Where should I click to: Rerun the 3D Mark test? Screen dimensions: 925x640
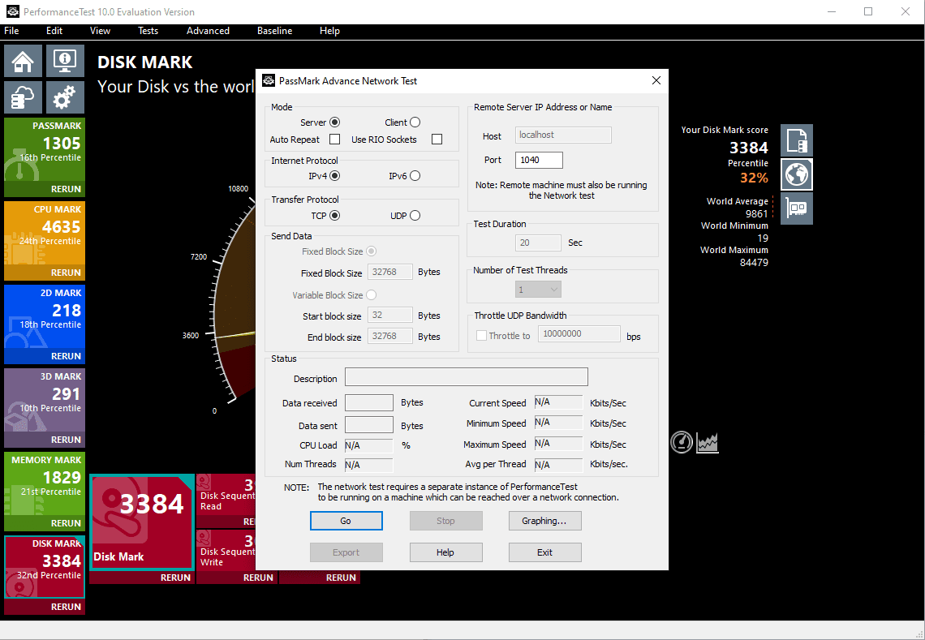pos(66,440)
